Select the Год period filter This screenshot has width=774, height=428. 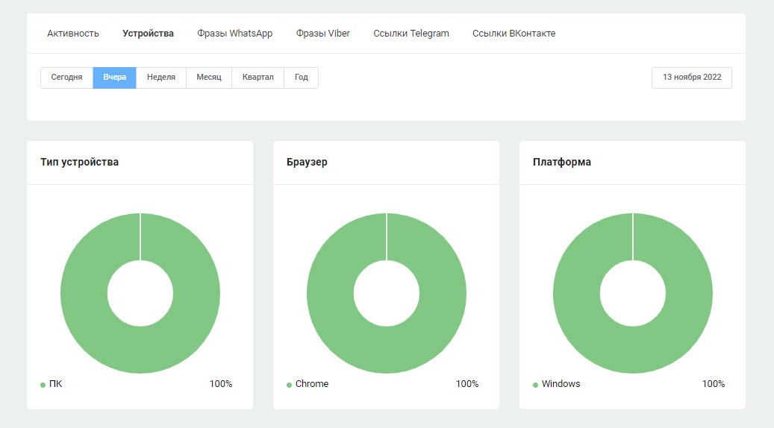point(301,78)
